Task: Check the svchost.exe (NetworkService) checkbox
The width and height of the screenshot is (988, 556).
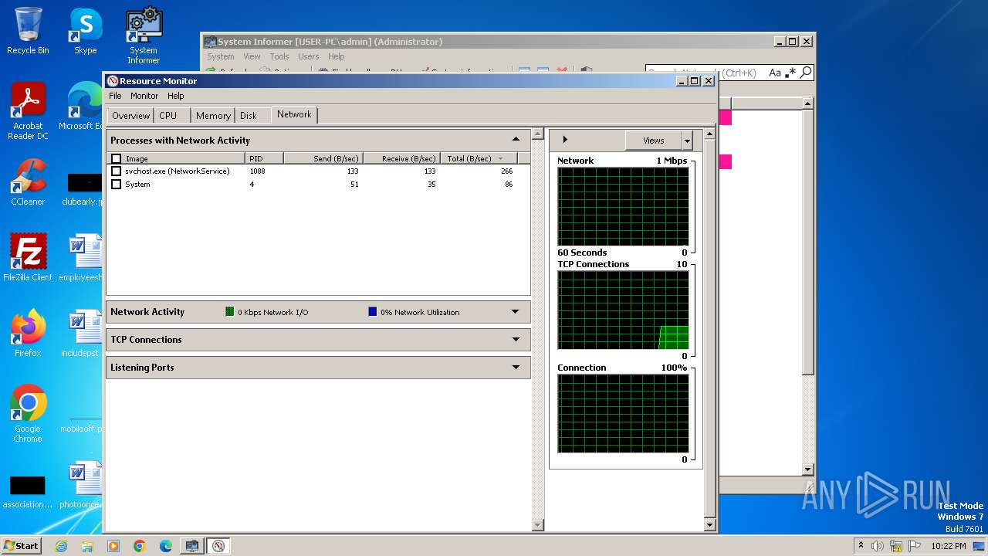Action: (117, 171)
